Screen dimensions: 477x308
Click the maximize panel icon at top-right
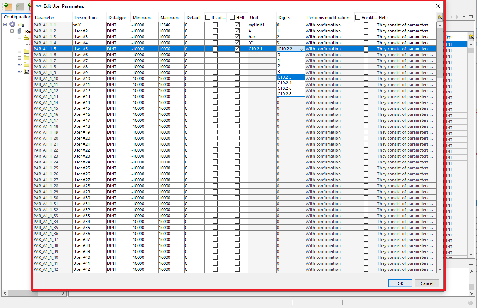pyautogui.click(x=471, y=17)
